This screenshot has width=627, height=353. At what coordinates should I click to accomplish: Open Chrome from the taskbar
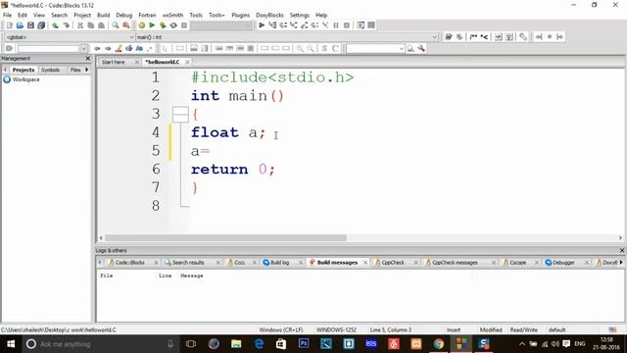(439, 344)
